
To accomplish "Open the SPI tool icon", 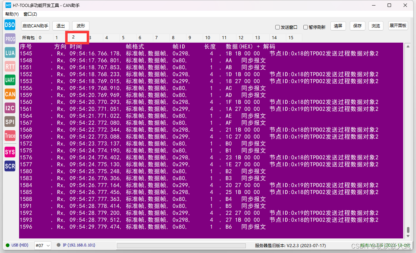I will pyautogui.click(x=10, y=122).
